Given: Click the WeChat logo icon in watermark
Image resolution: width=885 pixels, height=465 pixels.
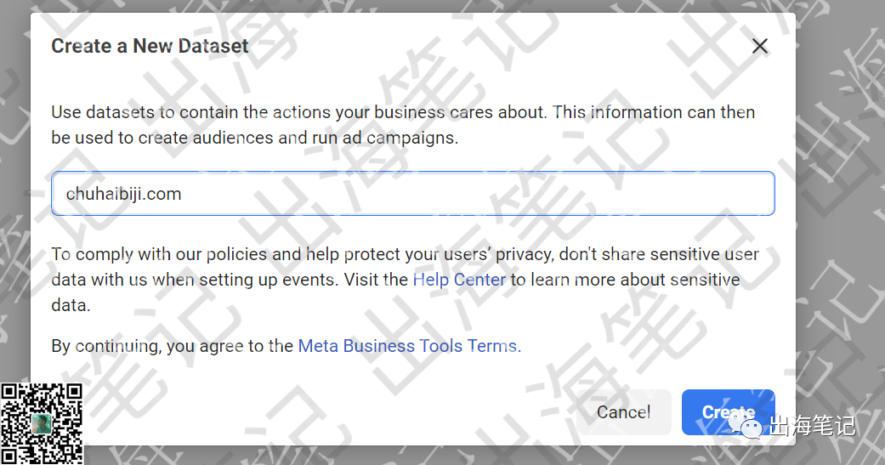Looking at the screenshot, I should click(744, 426).
